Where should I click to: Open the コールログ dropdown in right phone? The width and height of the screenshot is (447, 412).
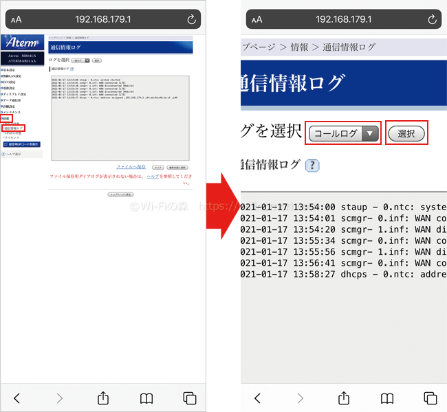pos(344,133)
